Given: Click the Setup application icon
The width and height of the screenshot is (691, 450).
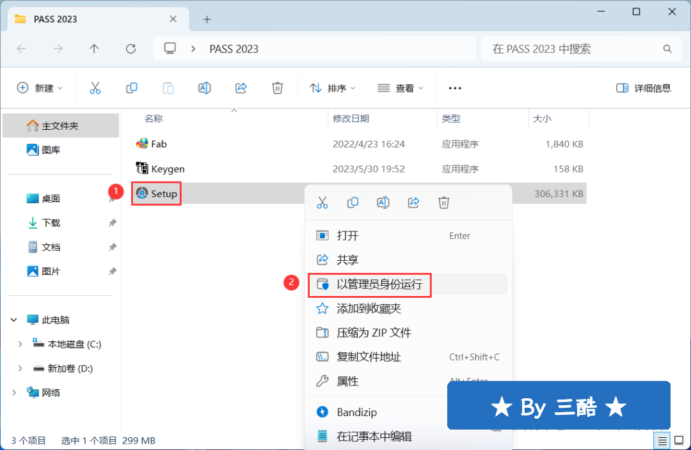Looking at the screenshot, I should (142, 193).
